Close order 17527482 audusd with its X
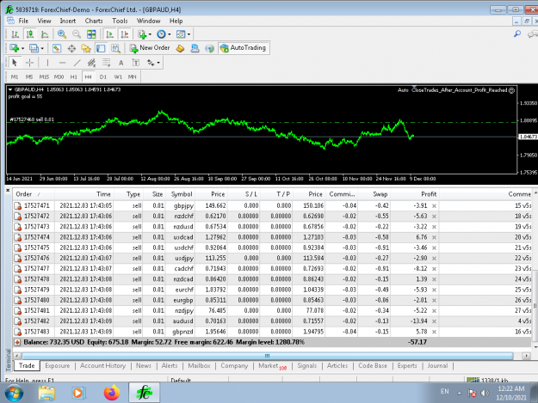The width and height of the screenshot is (538, 403). (x=434, y=321)
